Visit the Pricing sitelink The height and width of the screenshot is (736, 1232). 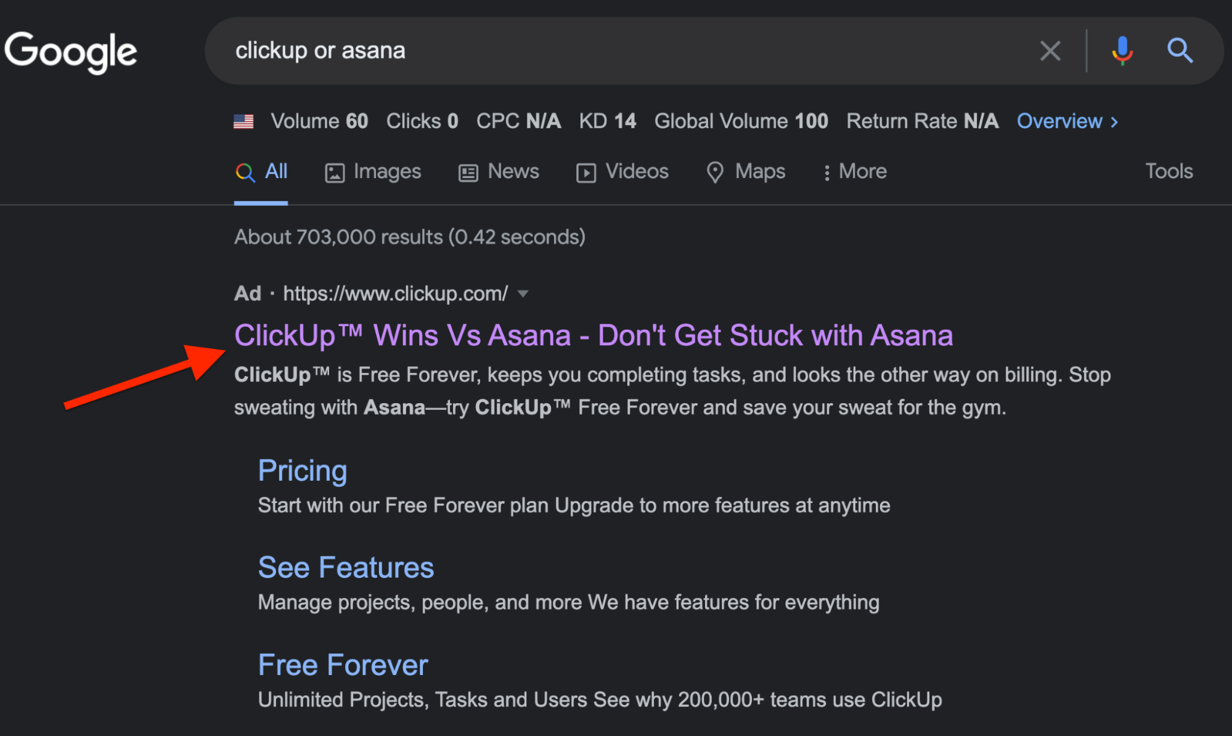point(303,471)
